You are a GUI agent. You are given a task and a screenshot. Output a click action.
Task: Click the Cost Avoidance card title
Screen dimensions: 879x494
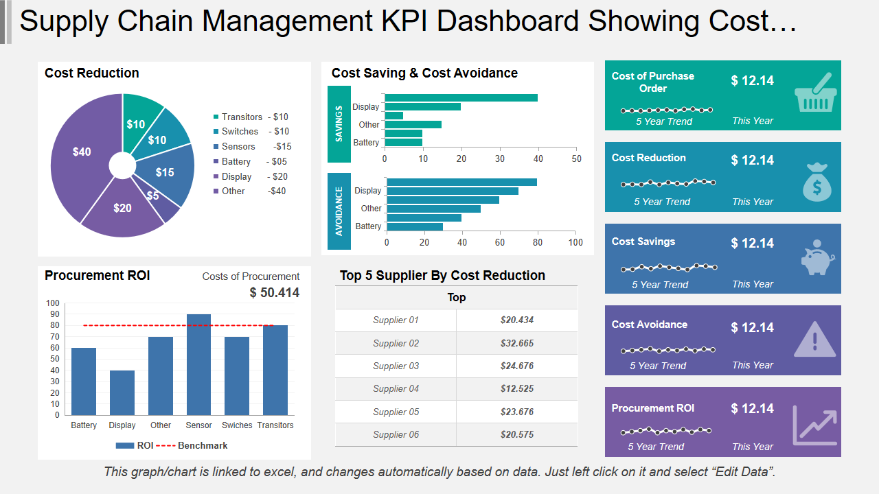click(650, 325)
